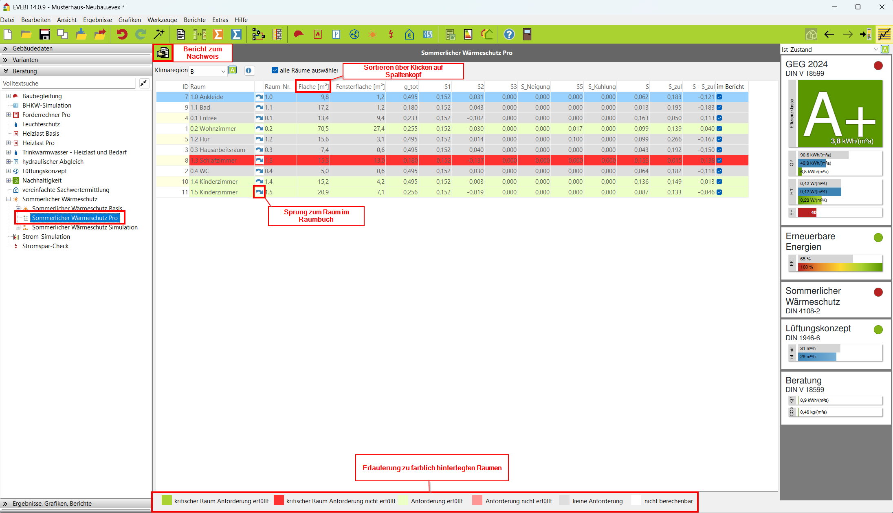Click the ventilation fan toolbar icon
The height and width of the screenshot is (513, 893).
pos(354,35)
